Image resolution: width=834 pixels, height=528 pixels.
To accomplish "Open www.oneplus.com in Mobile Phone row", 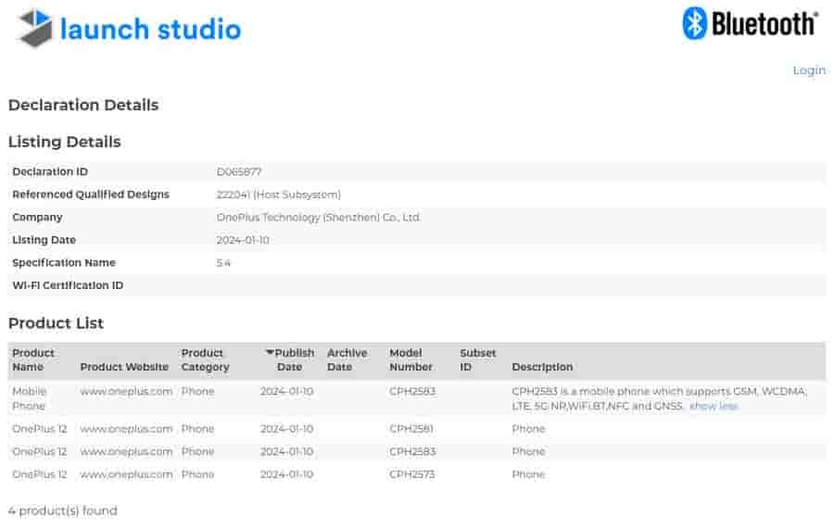I will 126,391.
